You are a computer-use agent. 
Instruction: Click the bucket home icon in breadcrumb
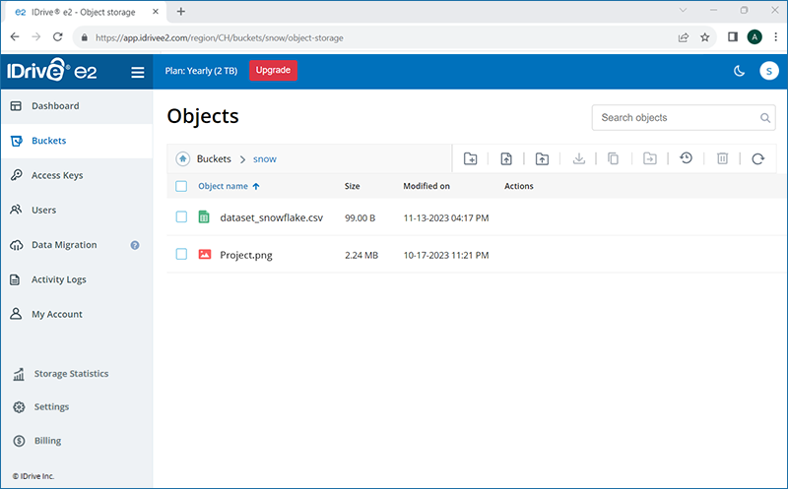(x=182, y=158)
